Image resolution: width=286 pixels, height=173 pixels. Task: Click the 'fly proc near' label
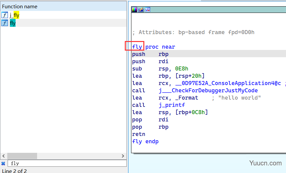pos(154,47)
